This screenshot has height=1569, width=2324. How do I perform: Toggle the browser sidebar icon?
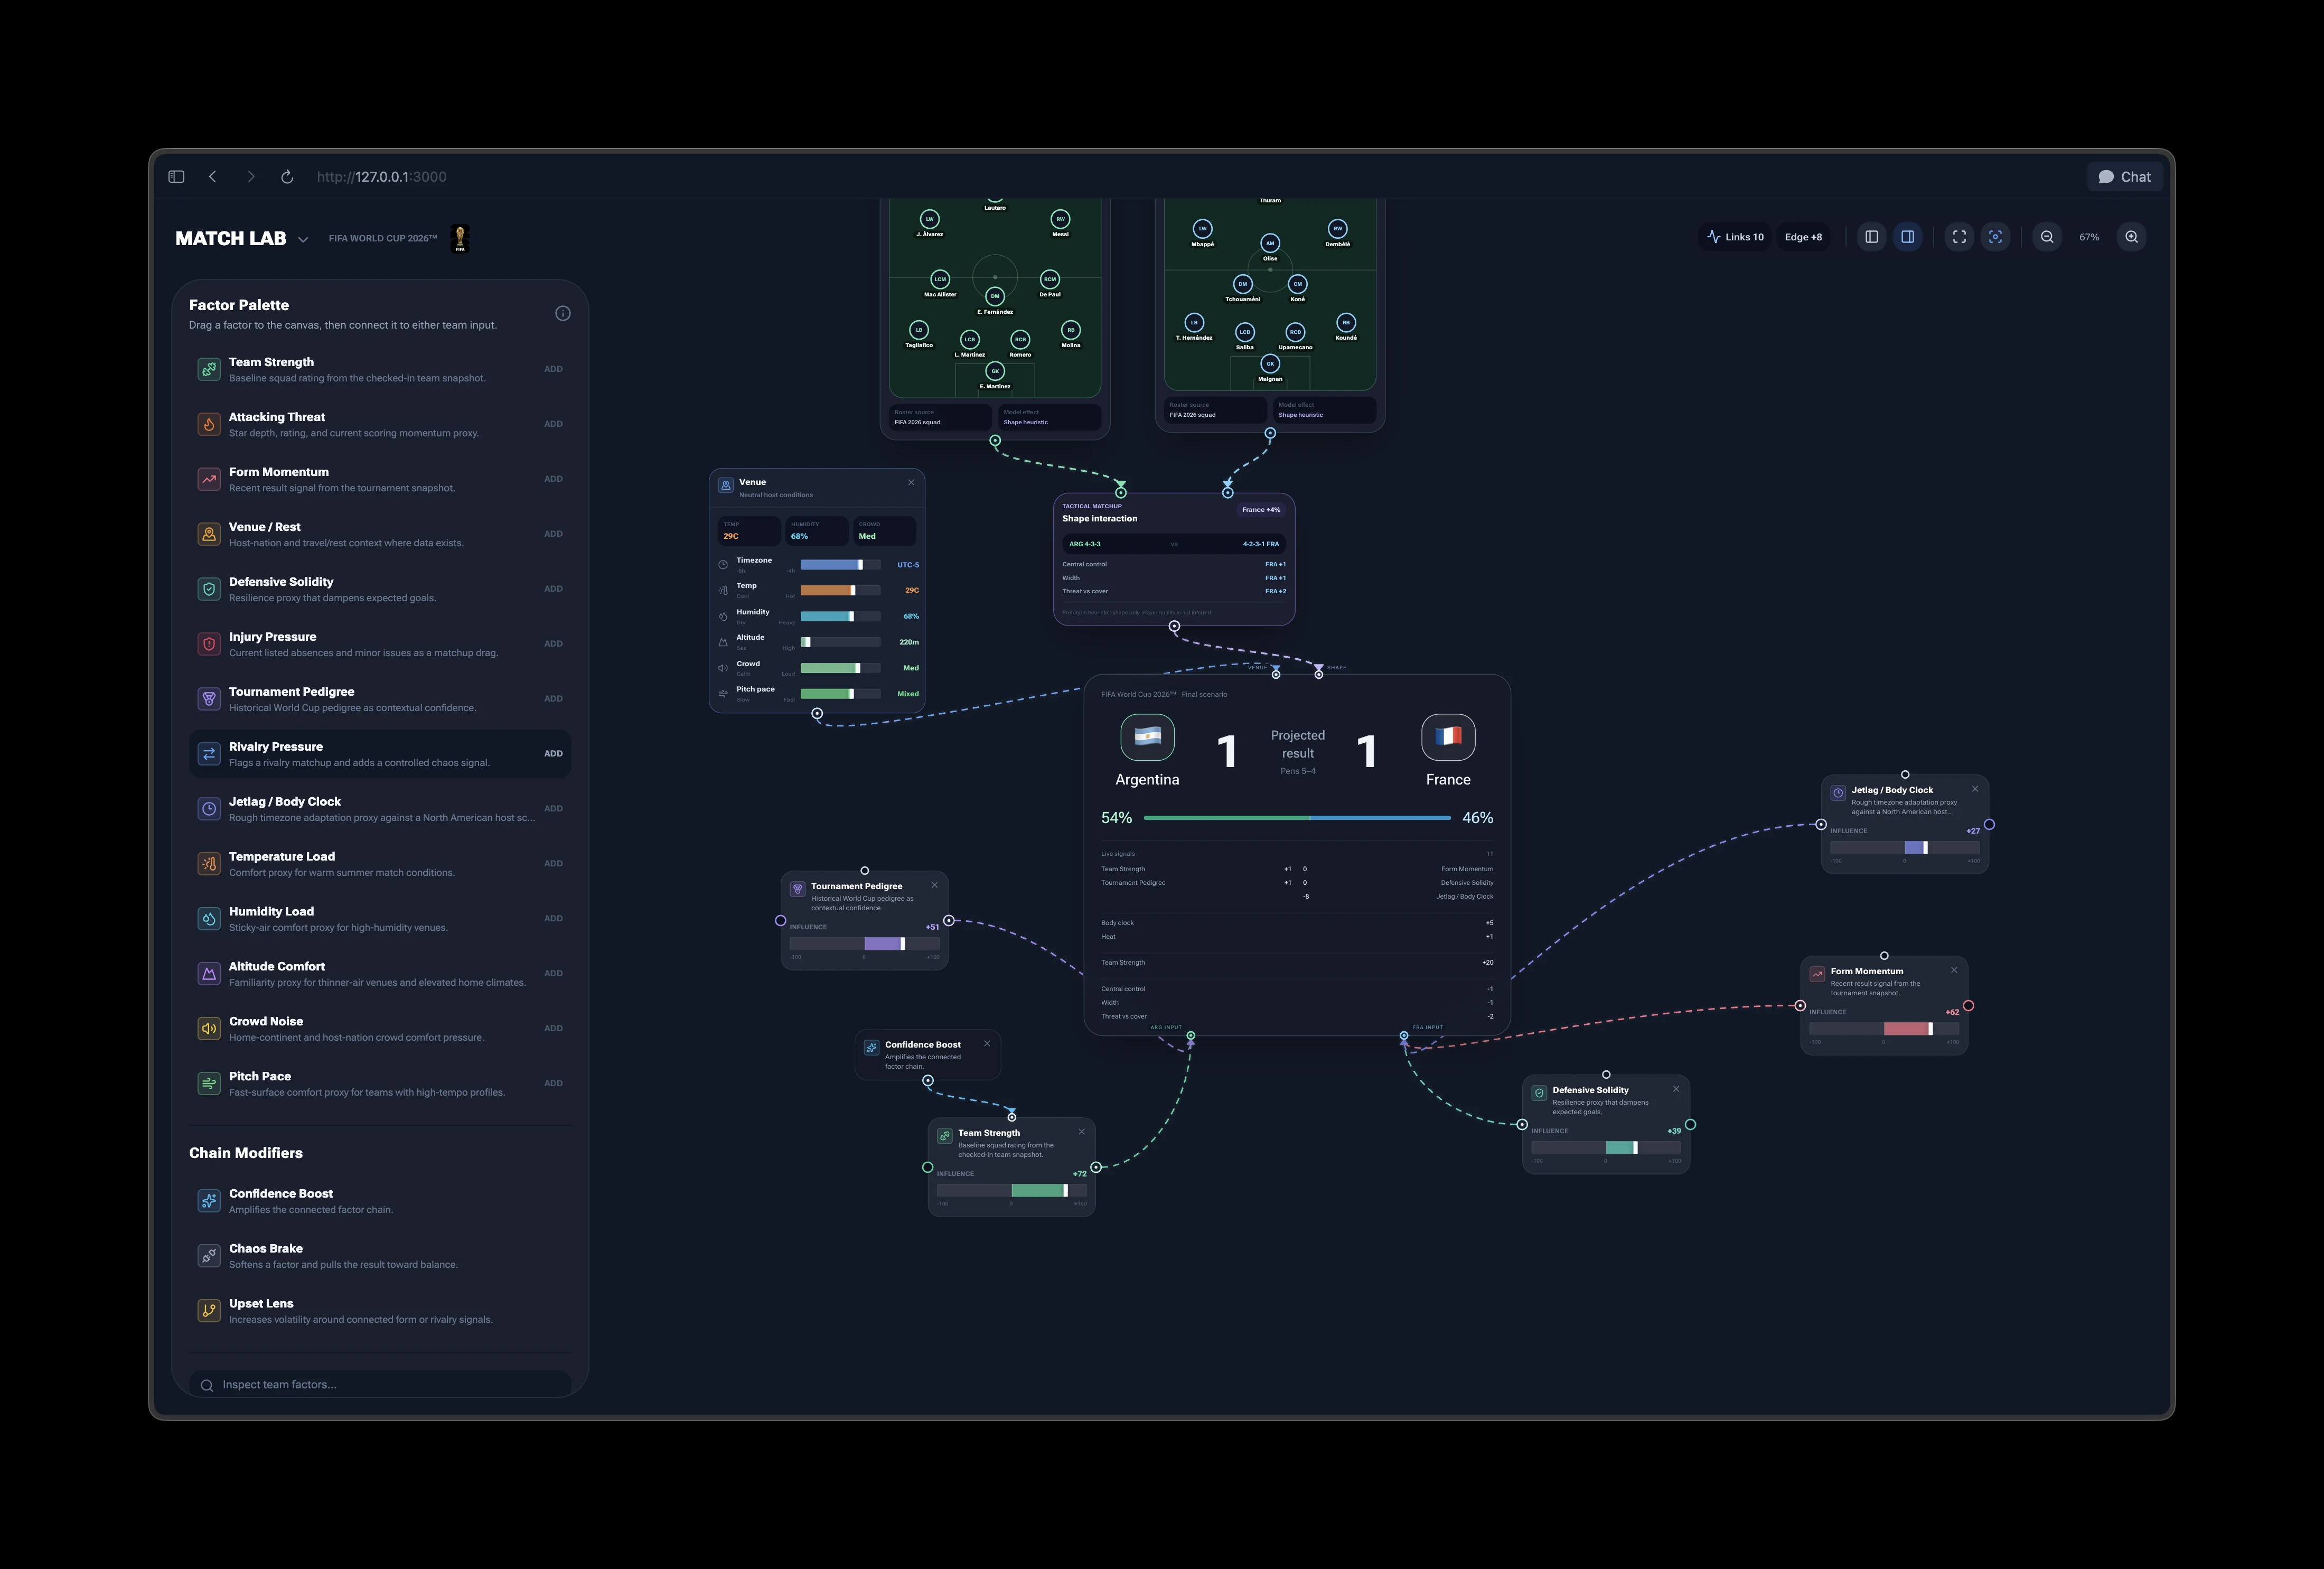176,177
